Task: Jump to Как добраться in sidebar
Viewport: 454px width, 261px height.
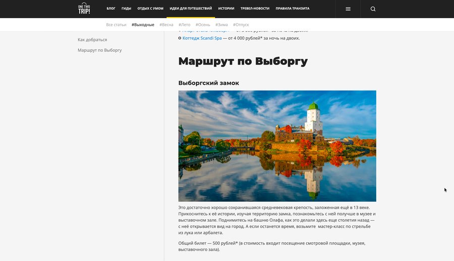Action: 92,40
